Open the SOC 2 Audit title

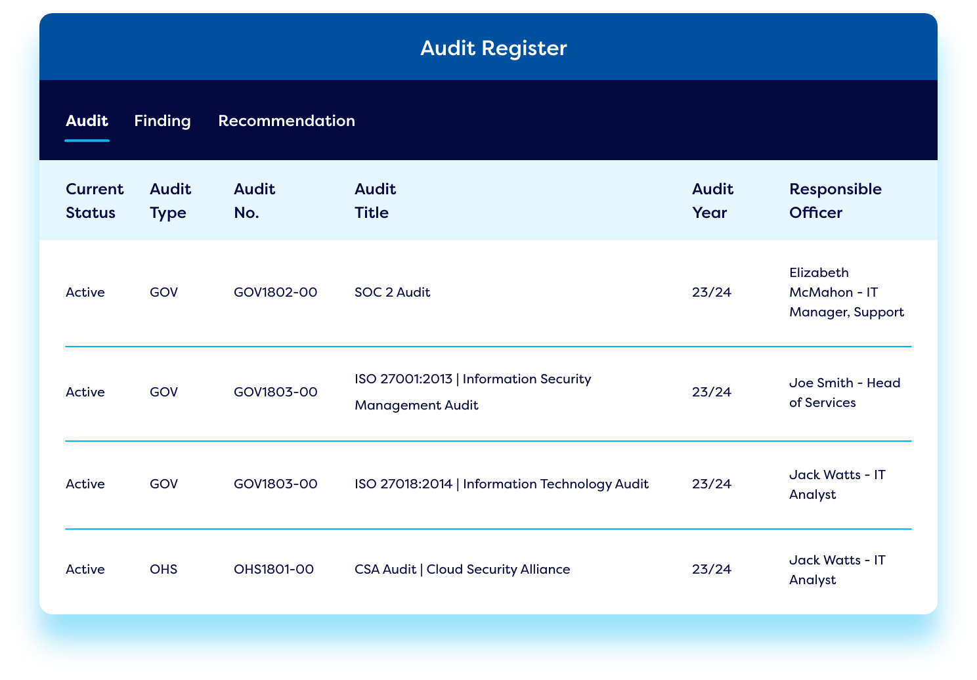click(392, 292)
